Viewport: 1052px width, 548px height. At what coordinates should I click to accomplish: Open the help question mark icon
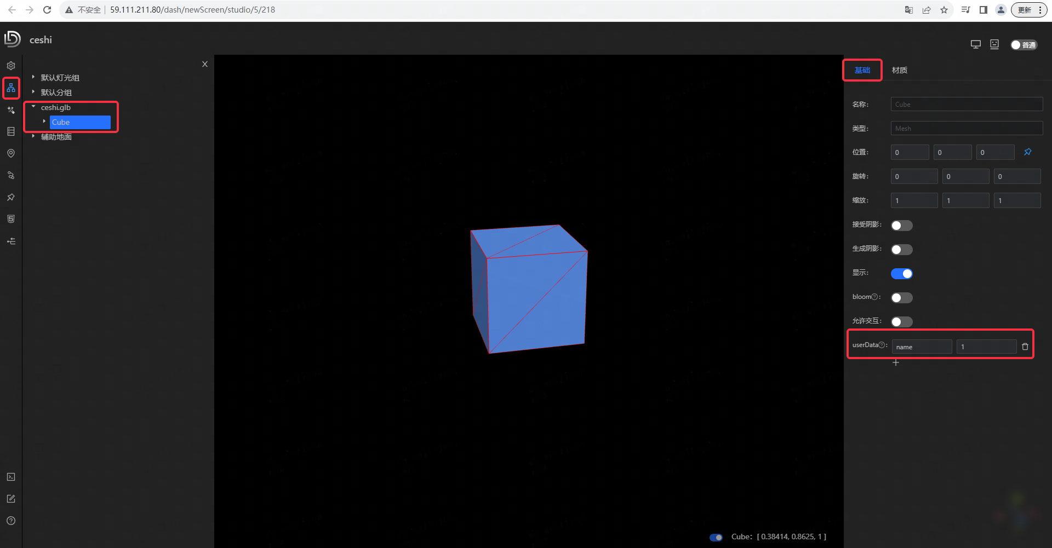pos(11,521)
